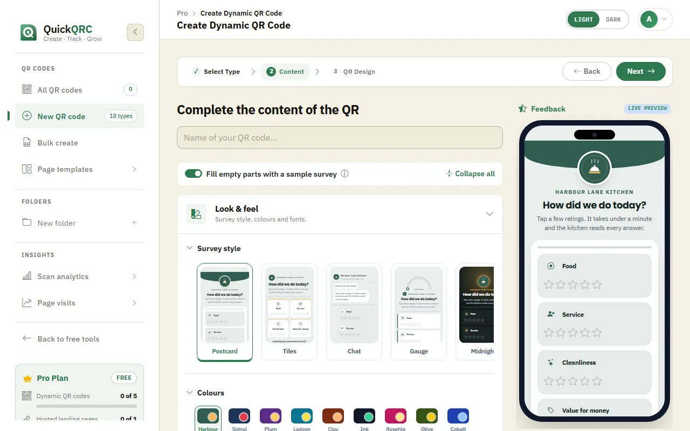Click the Bulk create document icon
Viewport: 690px width, 431px height.
pos(27,143)
